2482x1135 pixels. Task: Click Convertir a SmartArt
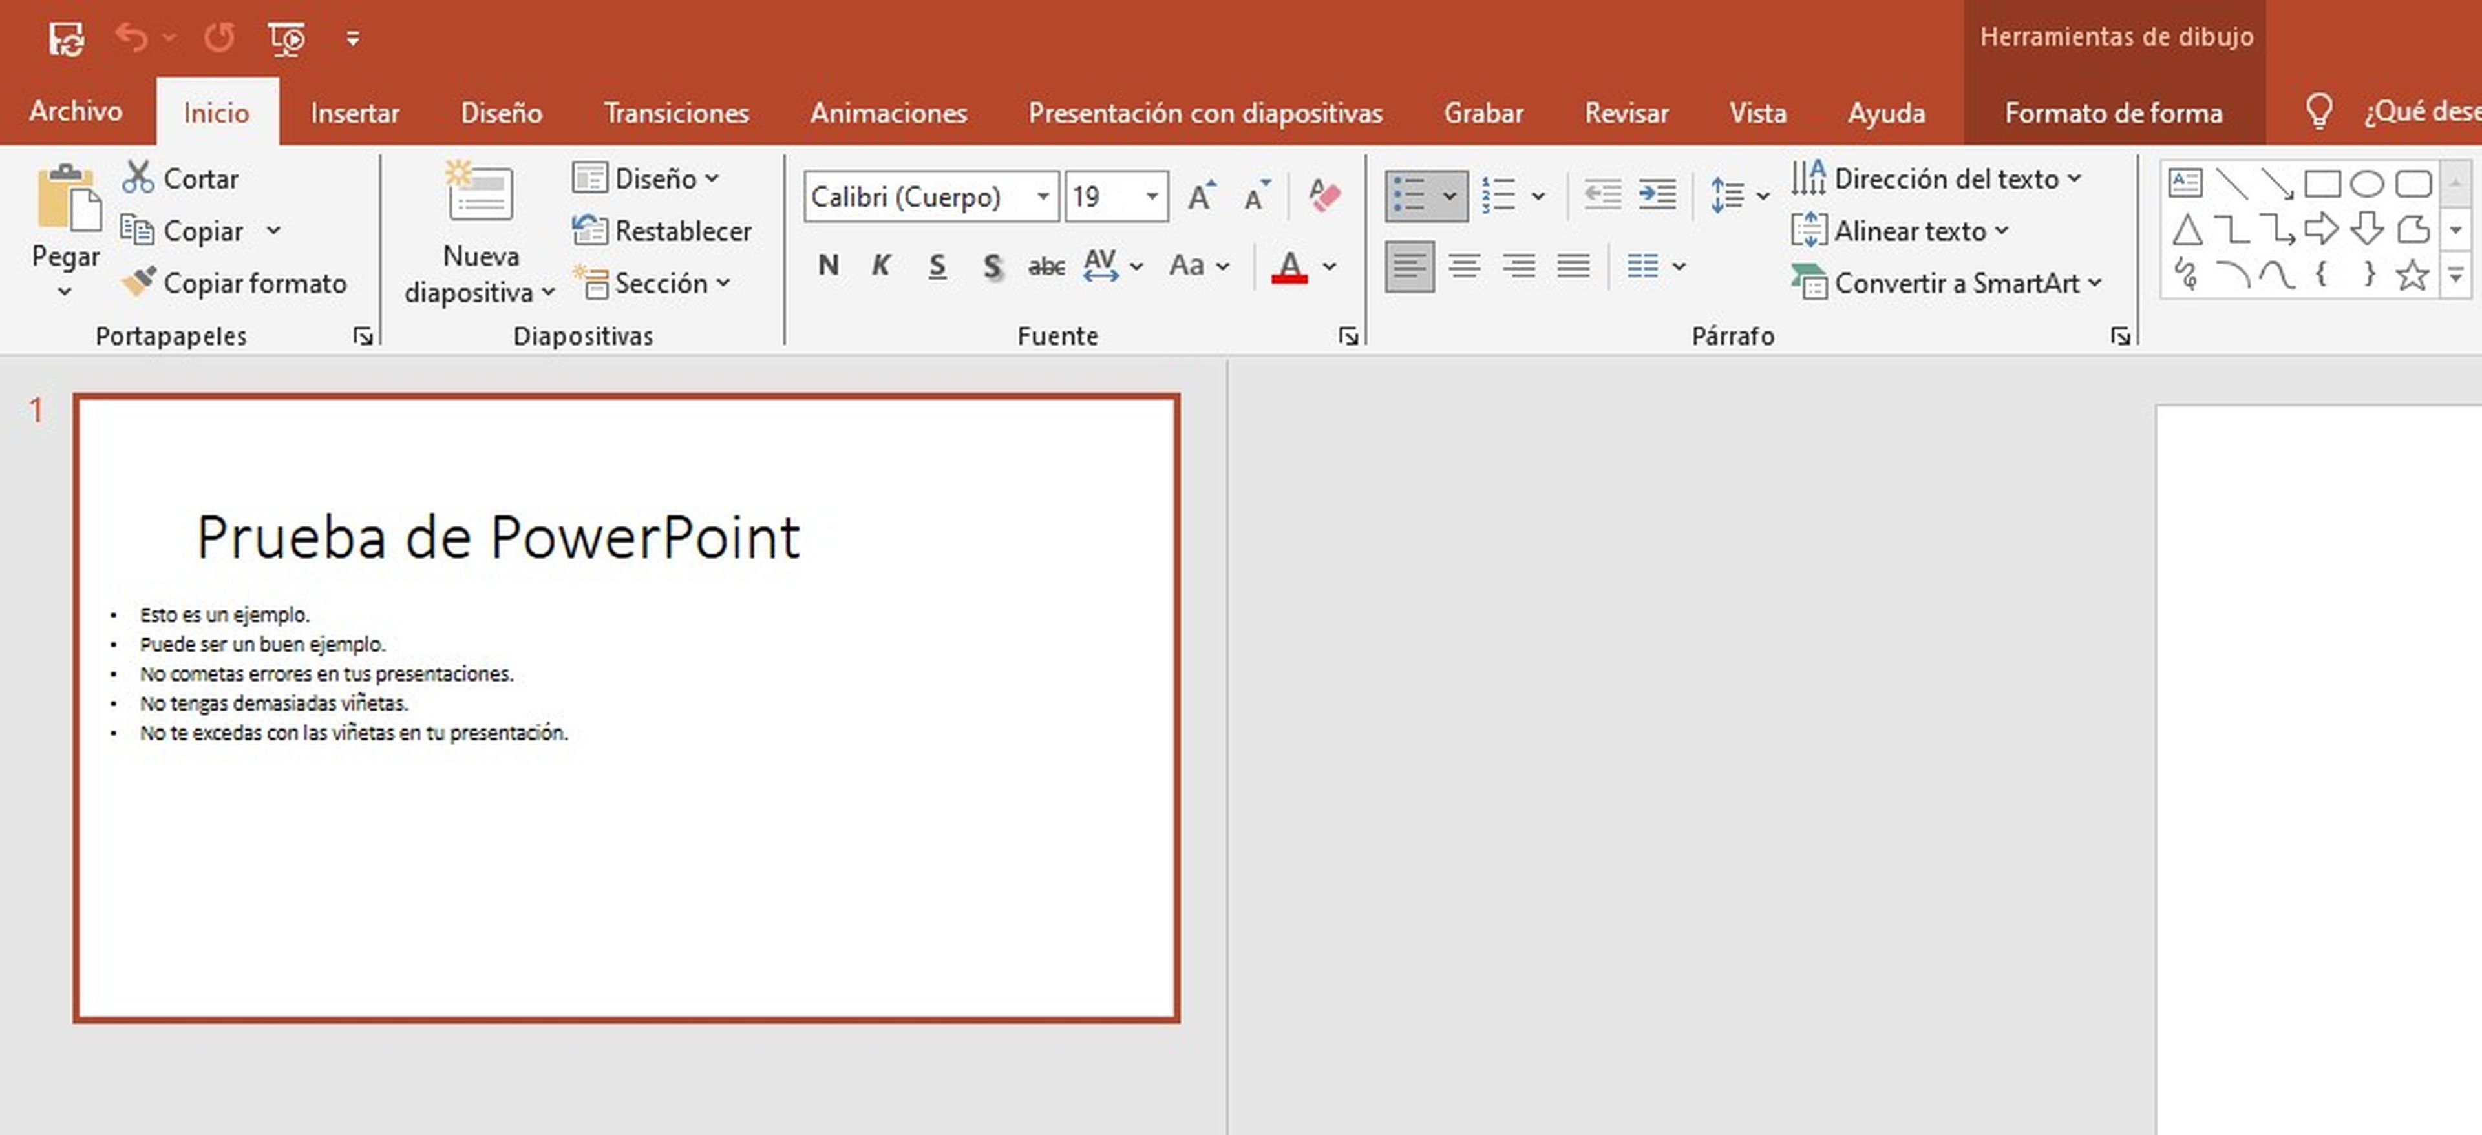pos(1946,283)
